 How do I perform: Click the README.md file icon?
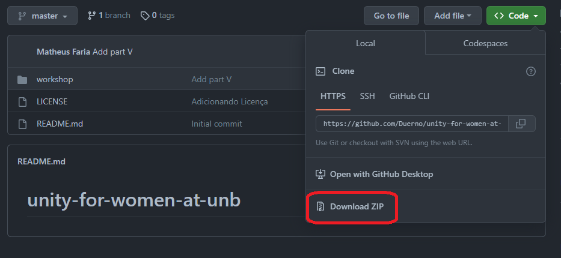[22, 124]
